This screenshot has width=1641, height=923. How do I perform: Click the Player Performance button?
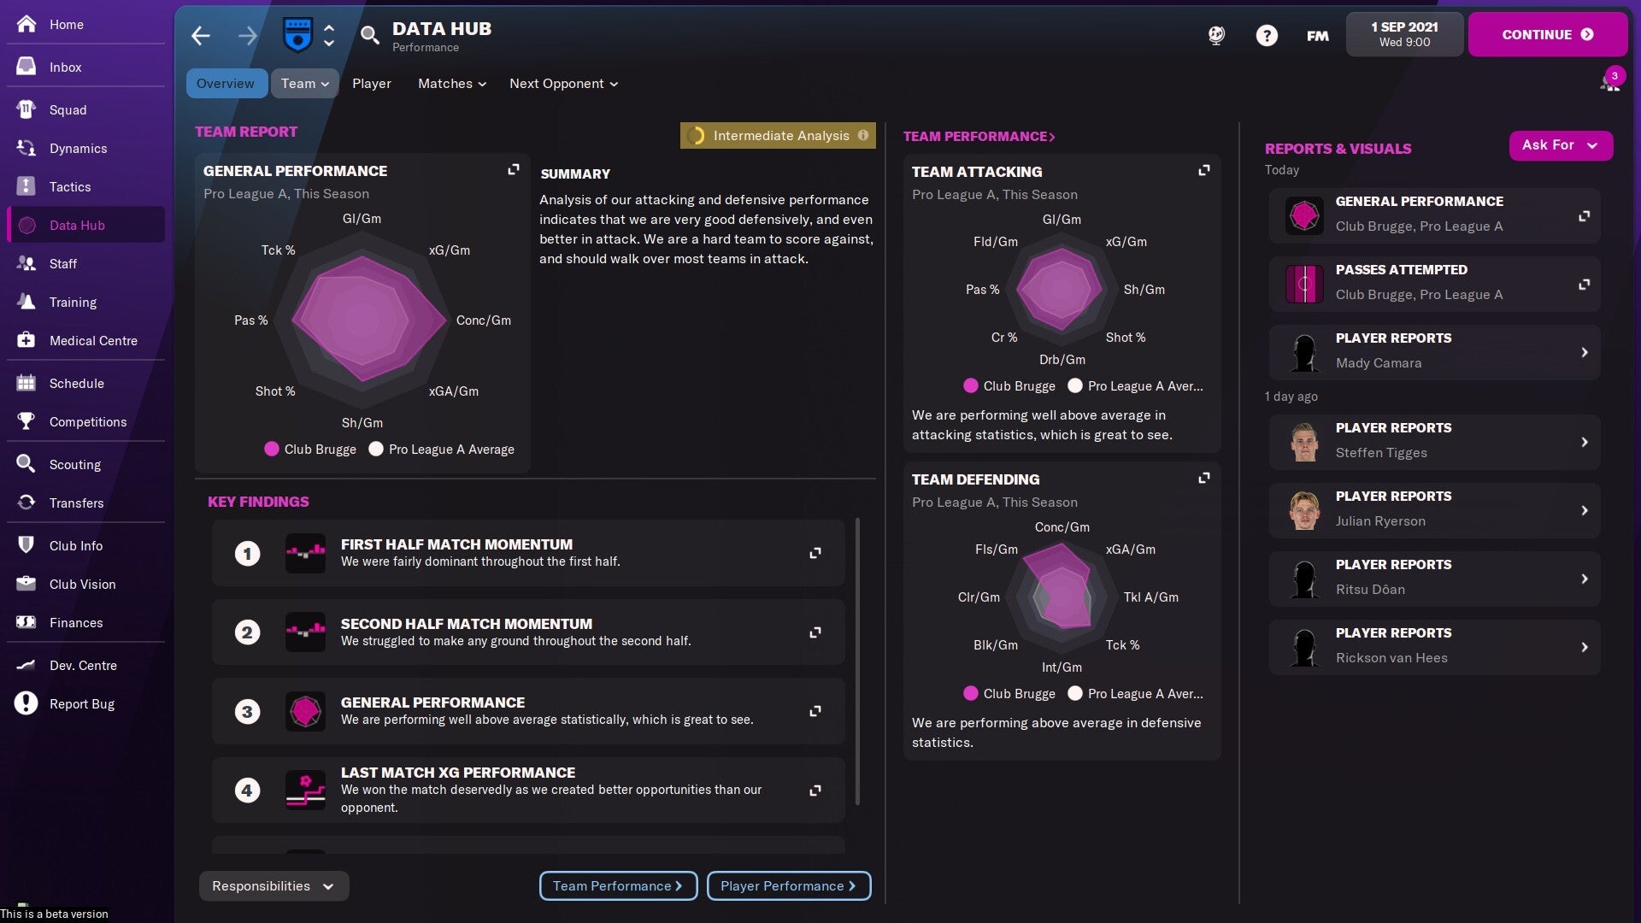(x=788, y=886)
